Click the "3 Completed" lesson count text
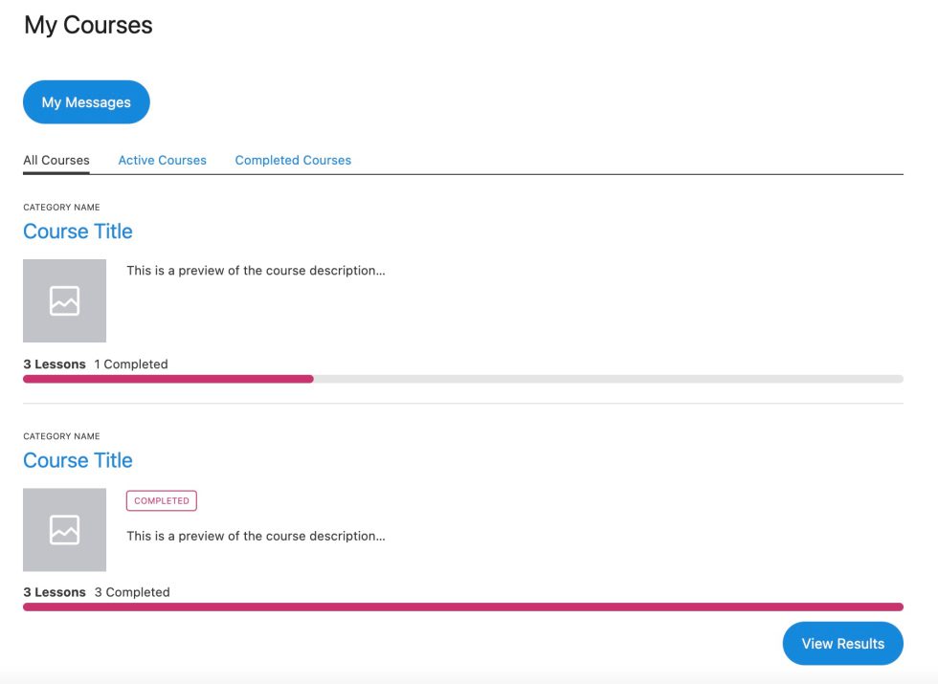The width and height of the screenshot is (938, 684). 132,592
